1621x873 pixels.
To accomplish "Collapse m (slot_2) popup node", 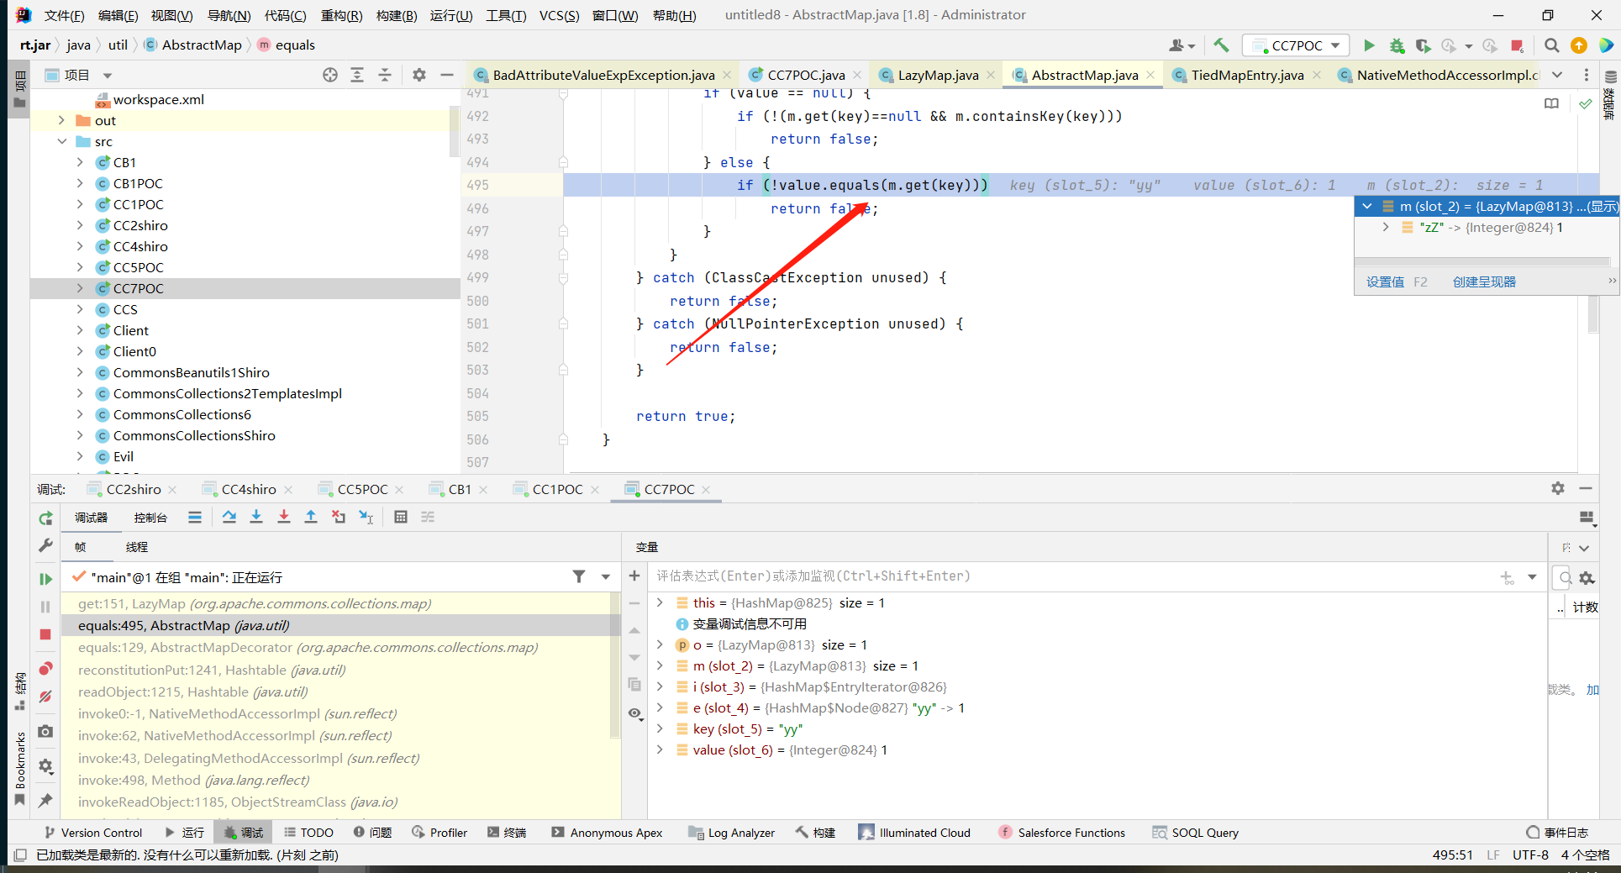I will click(1367, 206).
